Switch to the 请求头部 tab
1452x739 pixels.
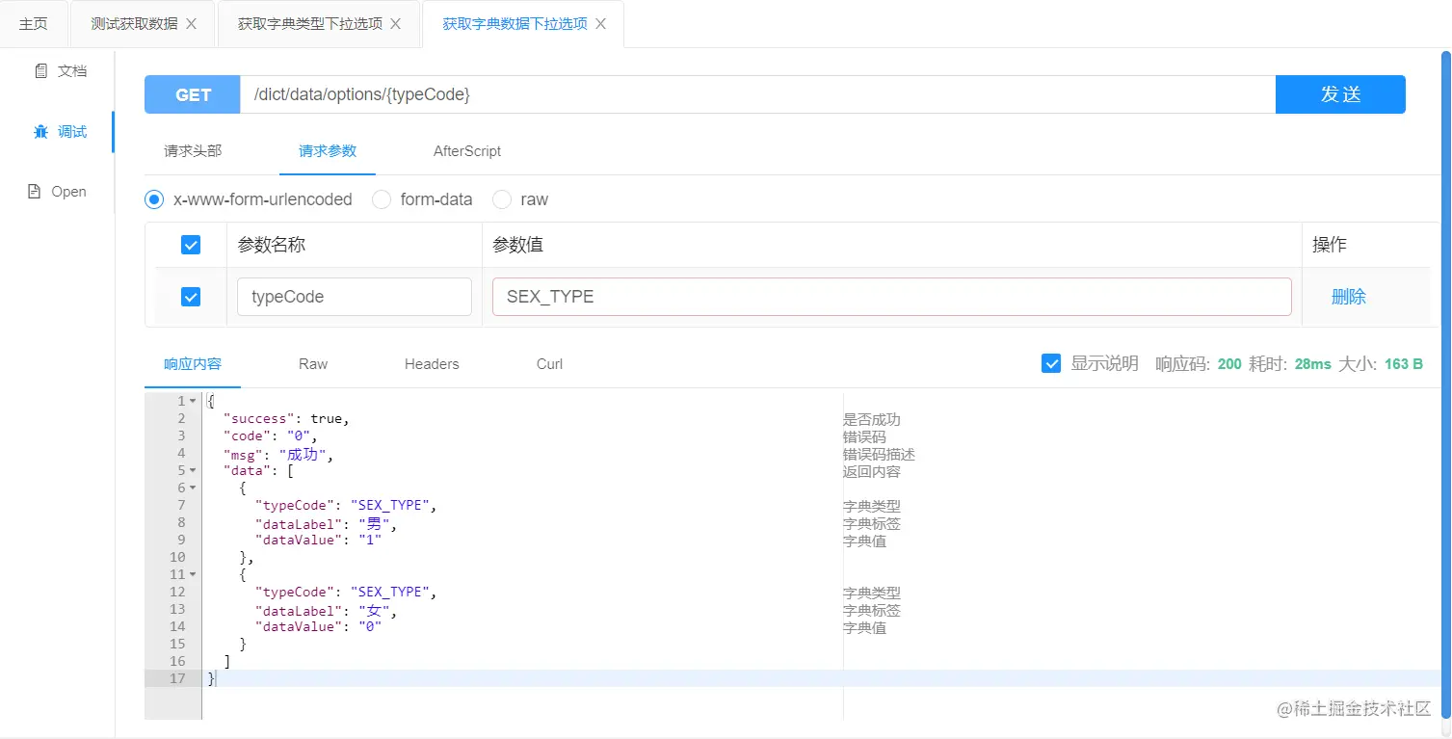pos(193,151)
